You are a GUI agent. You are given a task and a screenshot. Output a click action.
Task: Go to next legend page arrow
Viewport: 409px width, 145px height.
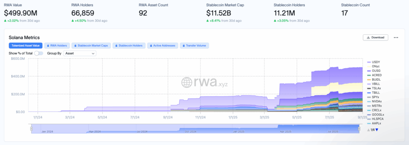pos(377,129)
